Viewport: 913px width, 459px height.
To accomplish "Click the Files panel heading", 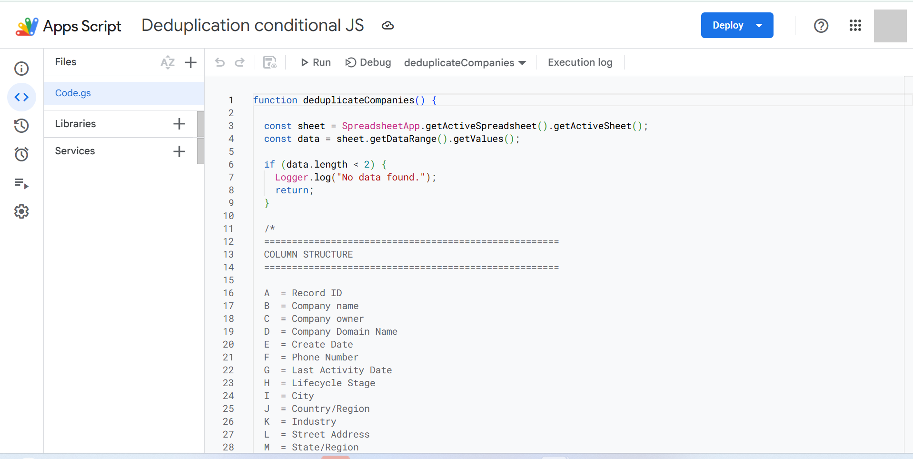I will pyautogui.click(x=66, y=62).
